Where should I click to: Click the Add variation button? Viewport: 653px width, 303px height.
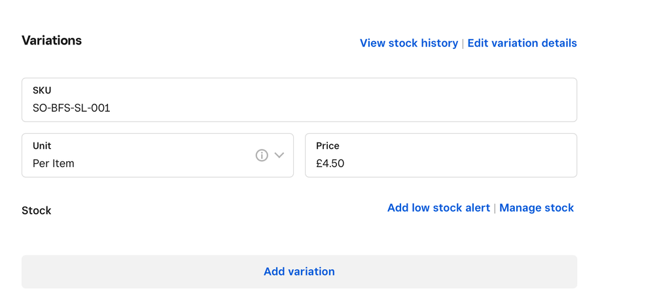pyautogui.click(x=300, y=272)
